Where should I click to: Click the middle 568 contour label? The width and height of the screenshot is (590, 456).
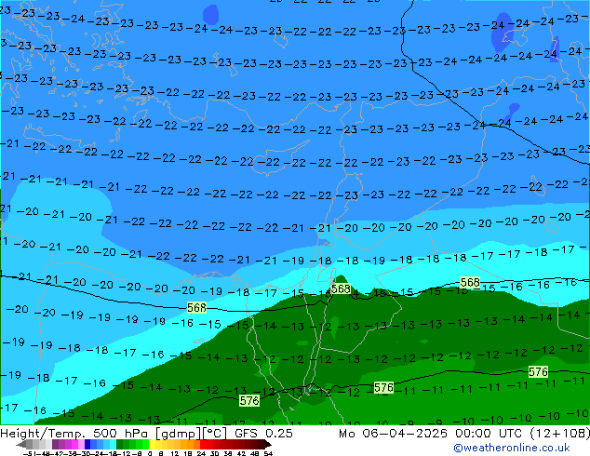click(x=341, y=288)
